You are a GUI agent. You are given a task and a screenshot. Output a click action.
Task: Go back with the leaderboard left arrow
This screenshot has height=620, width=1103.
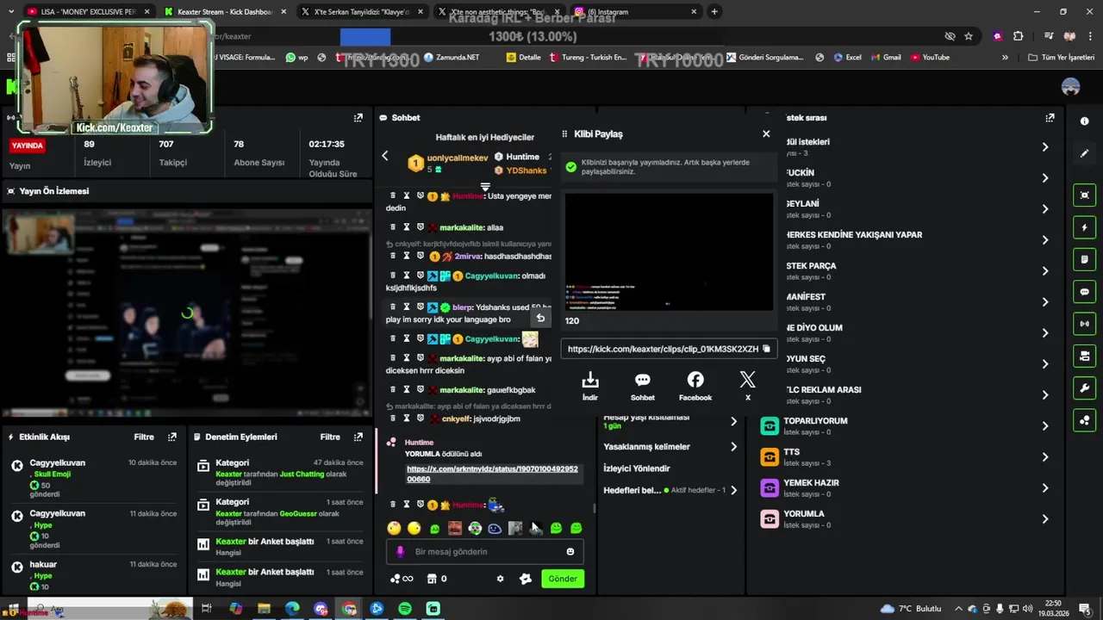coord(385,156)
